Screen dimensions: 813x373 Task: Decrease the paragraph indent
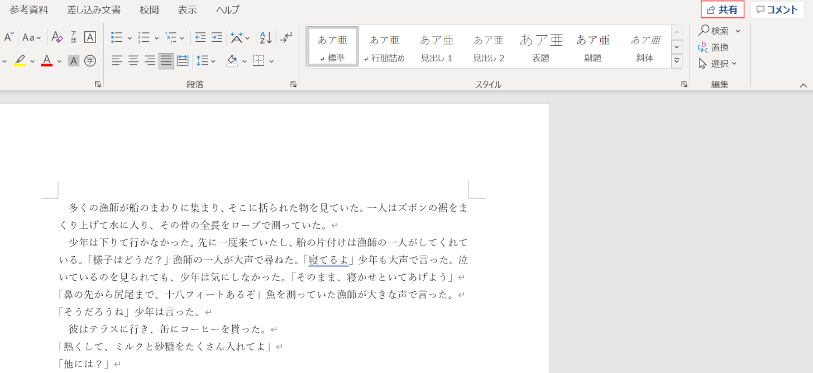coord(200,37)
